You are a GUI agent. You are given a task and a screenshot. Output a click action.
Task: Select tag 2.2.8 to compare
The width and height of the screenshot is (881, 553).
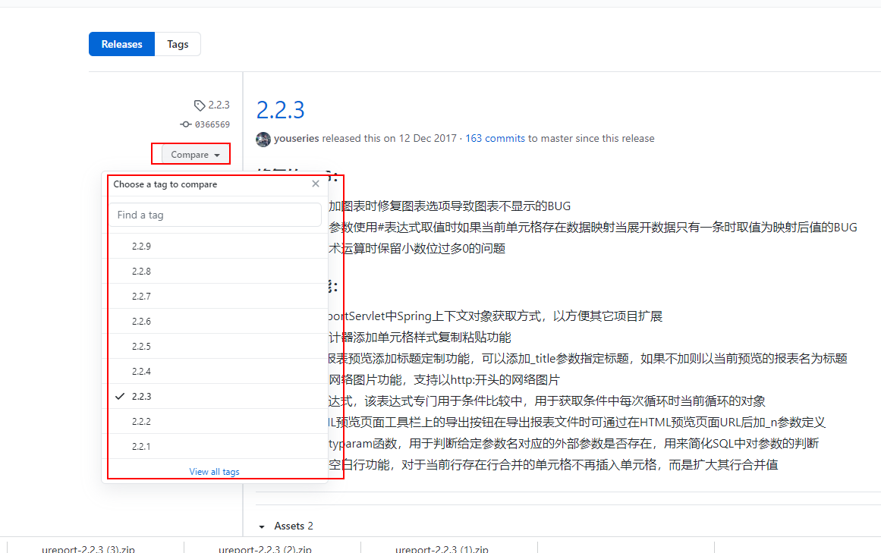[215, 271]
